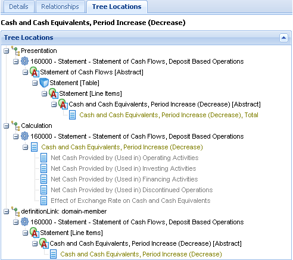Click gear icon of Presentation 160000 Statement
Viewport: 293px width, 260px height.
click(x=24, y=61)
